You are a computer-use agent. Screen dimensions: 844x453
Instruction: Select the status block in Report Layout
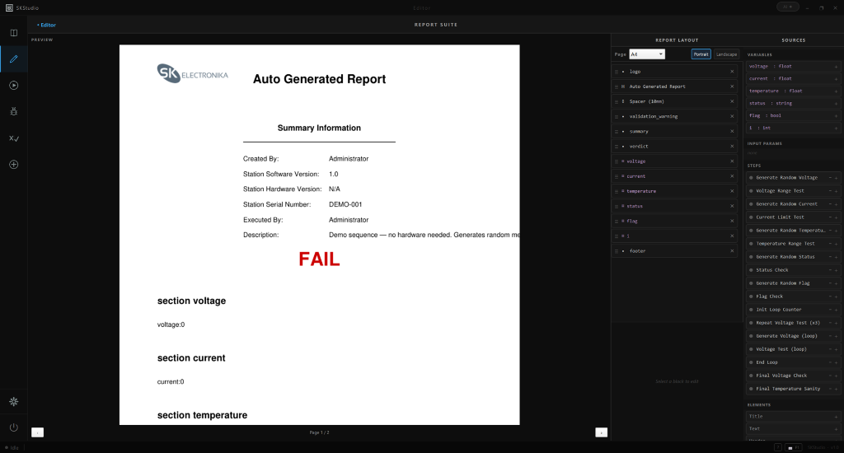[x=675, y=206]
